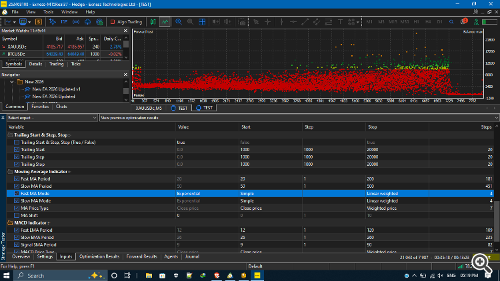Switch to the Optimization Results tab

click(99, 256)
